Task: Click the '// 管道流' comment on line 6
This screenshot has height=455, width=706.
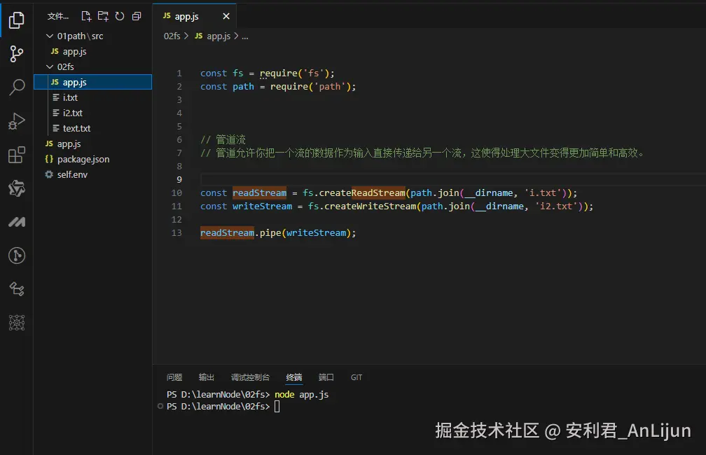Action: click(x=223, y=139)
